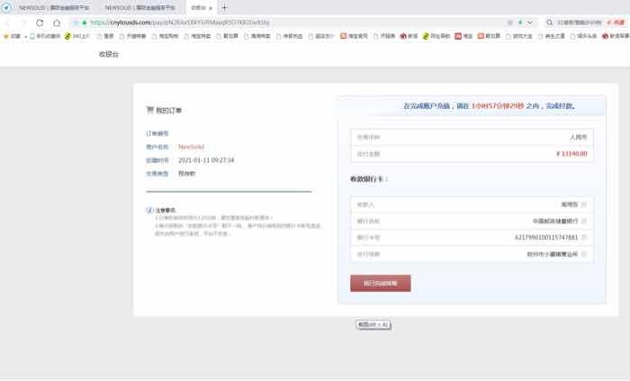The width and height of the screenshot is (630, 381).
Task: Click the browser logo icon beside the tabs
Action: pyautogui.click(x=6, y=7)
